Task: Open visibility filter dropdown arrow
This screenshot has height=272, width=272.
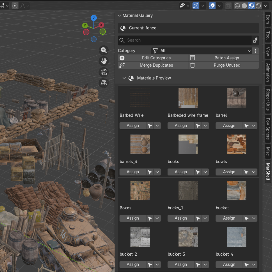Action: coord(188,6)
